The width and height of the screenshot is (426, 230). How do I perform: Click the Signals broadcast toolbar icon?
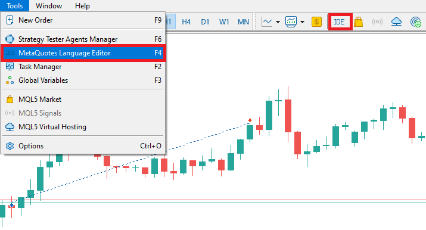pos(377,21)
